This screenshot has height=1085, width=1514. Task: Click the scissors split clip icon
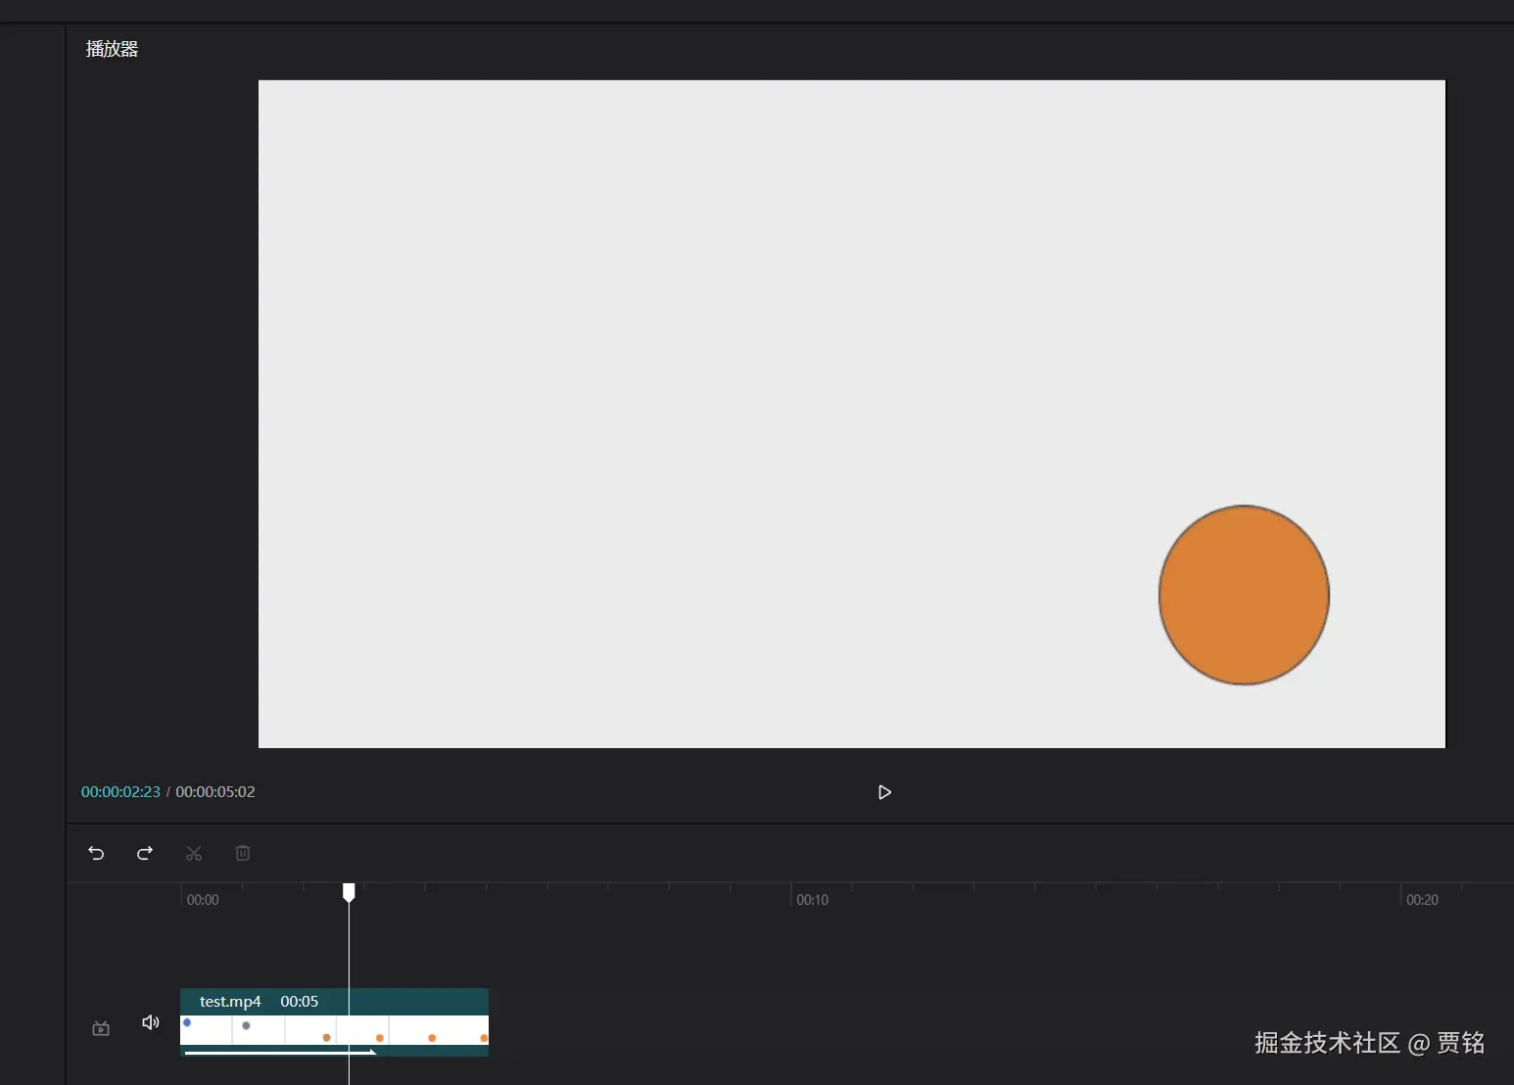coord(194,853)
